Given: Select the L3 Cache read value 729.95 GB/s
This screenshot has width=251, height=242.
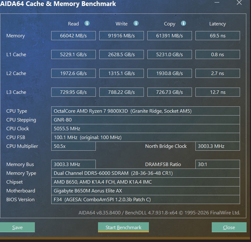Looking at the screenshot, I should (74, 92).
